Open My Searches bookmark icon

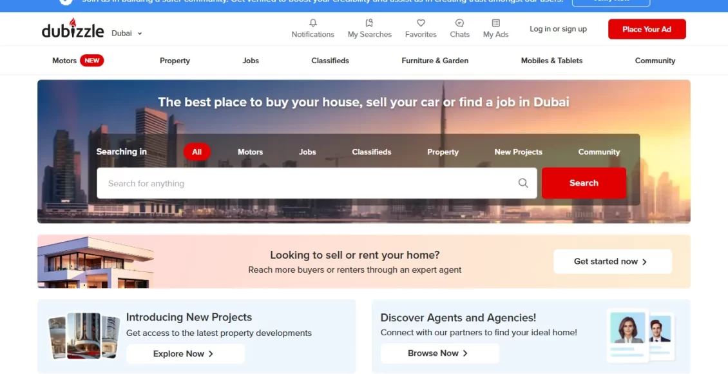coord(369,23)
